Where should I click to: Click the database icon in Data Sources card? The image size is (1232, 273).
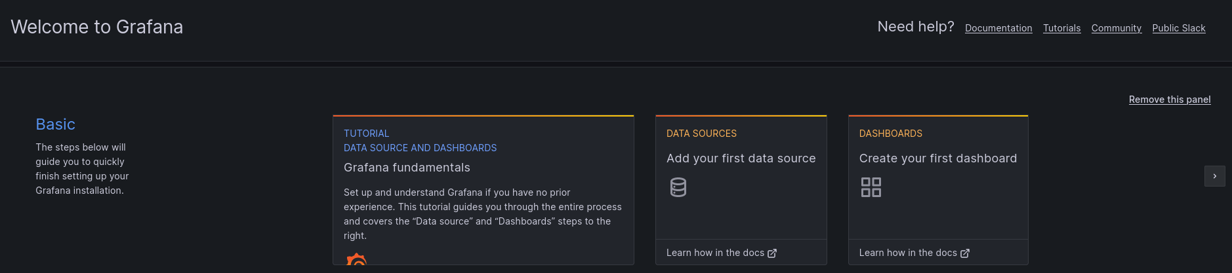pos(678,187)
